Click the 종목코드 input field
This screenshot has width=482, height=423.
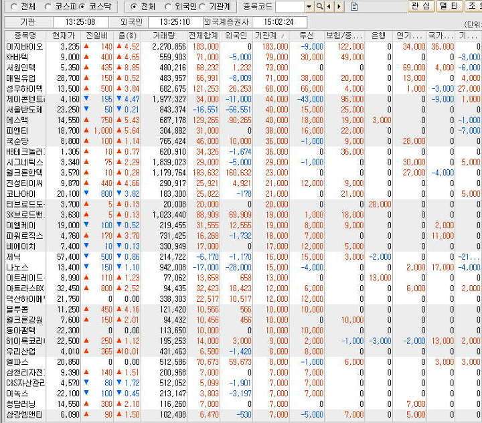290,7
